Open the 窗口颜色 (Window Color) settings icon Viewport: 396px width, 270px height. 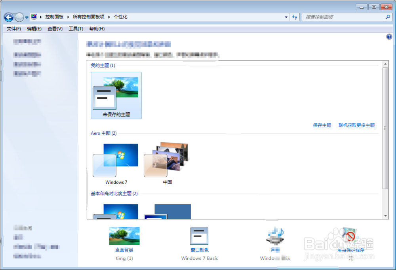click(199, 236)
